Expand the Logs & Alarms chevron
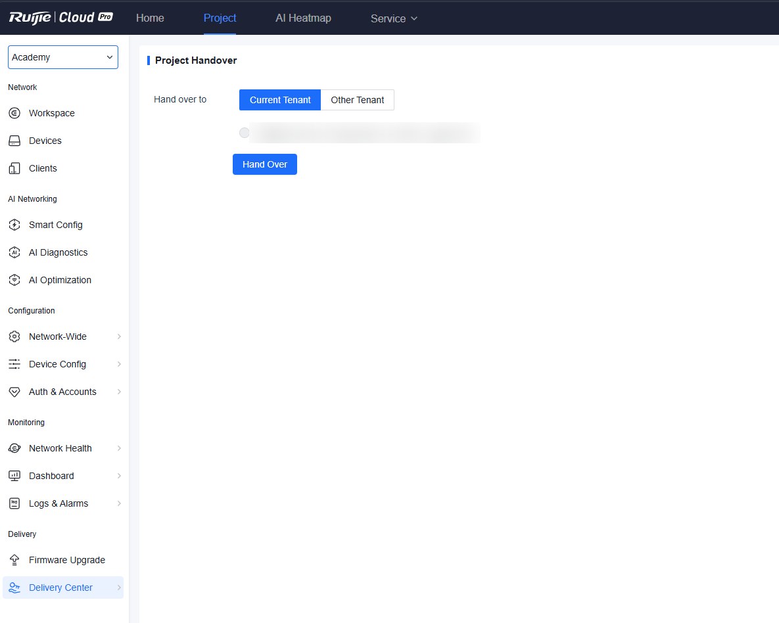This screenshot has width=779, height=623. [x=119, y=504]
